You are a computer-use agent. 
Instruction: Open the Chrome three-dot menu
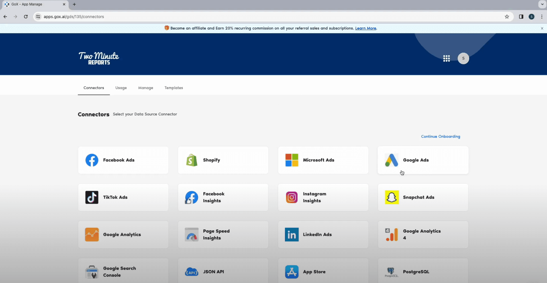(x=542, y=17)
